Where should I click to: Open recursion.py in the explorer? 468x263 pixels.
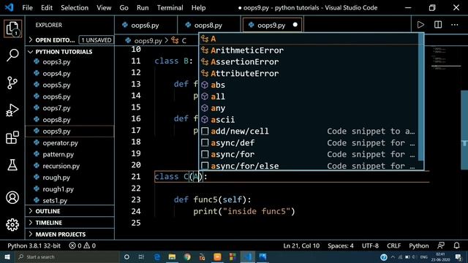[61, 166]
